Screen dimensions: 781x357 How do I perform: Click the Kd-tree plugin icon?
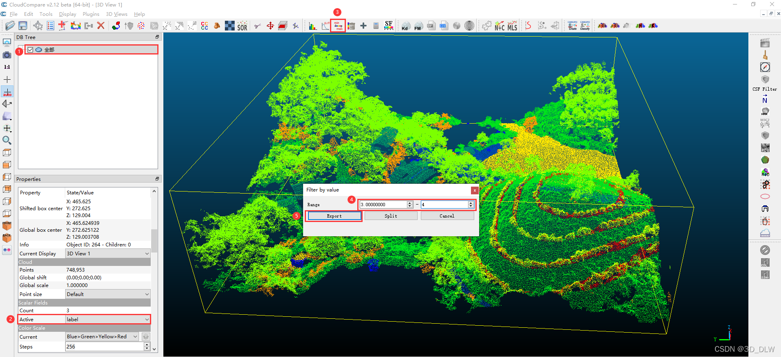coord(405,26)
